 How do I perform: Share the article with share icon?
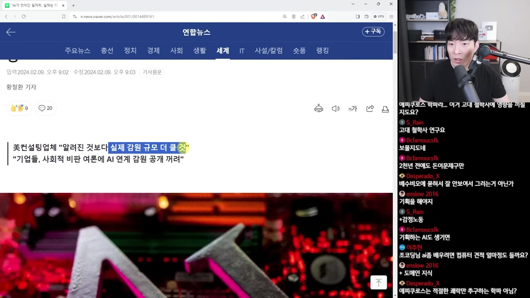[x=370, y=109]
